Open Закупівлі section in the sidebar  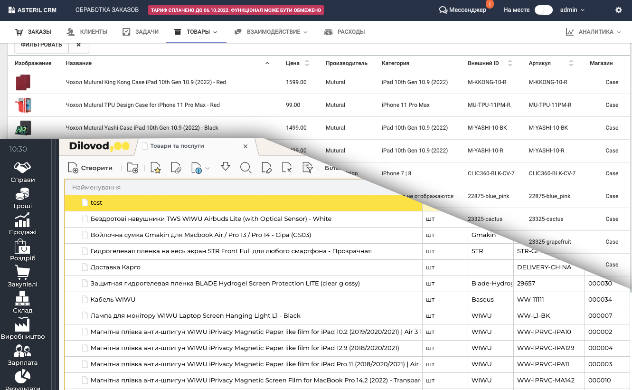click(22, 277)
